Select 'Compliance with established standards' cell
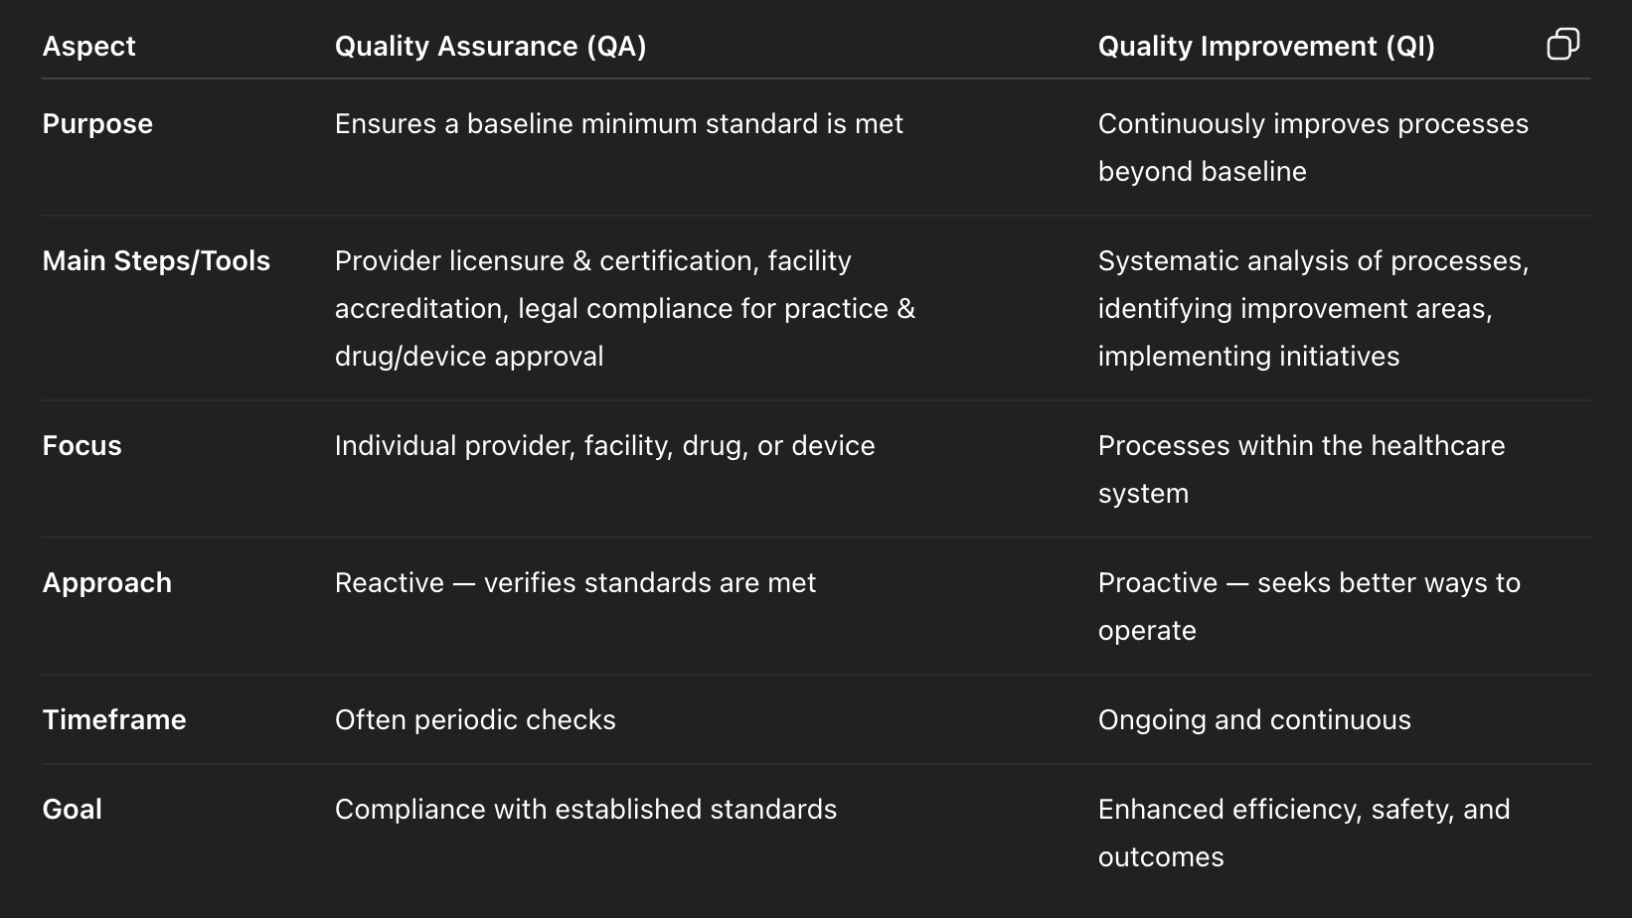 coord(585,809)
